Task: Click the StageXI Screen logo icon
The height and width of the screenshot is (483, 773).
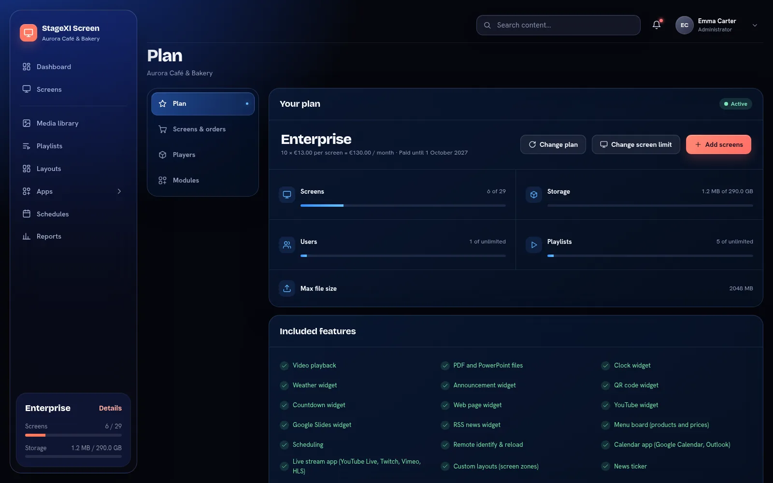Action: [29, 33]
